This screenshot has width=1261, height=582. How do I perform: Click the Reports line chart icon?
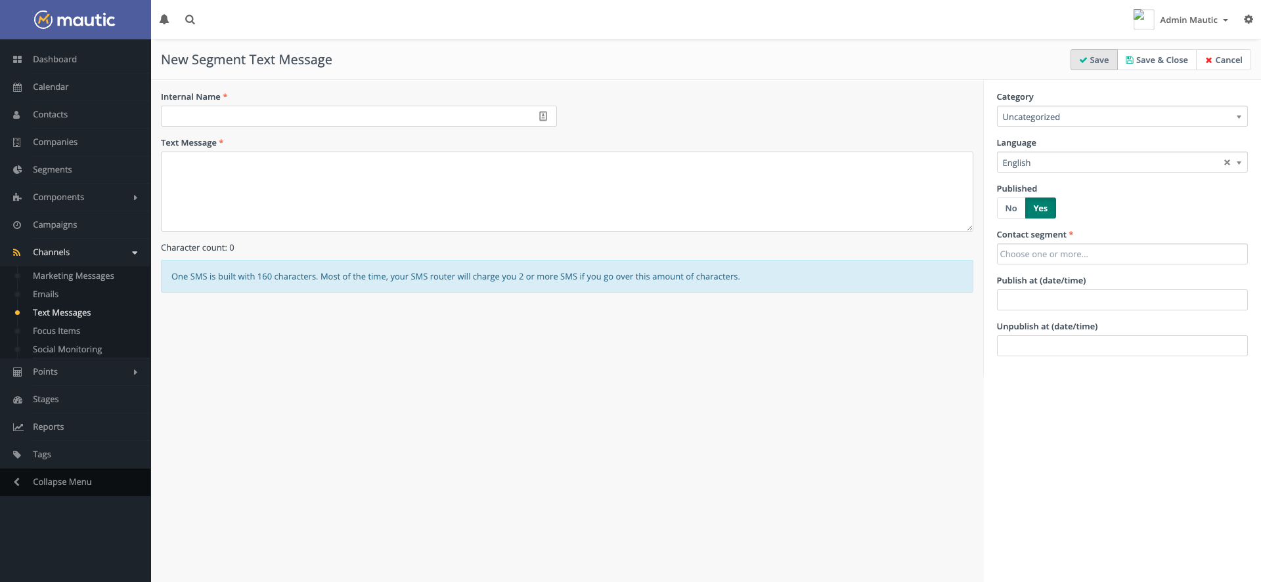coord(18,427)
